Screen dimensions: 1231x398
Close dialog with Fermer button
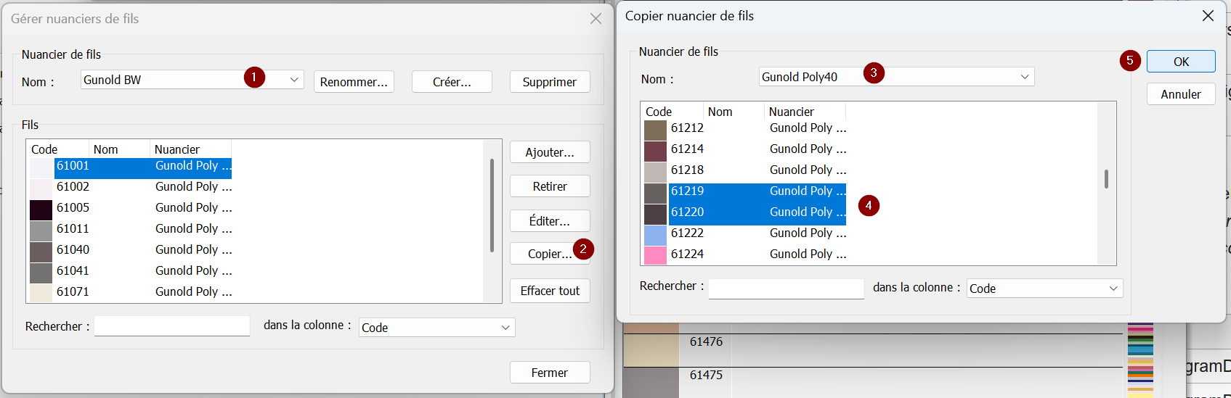pyautogui.click(x=549, y=373)
